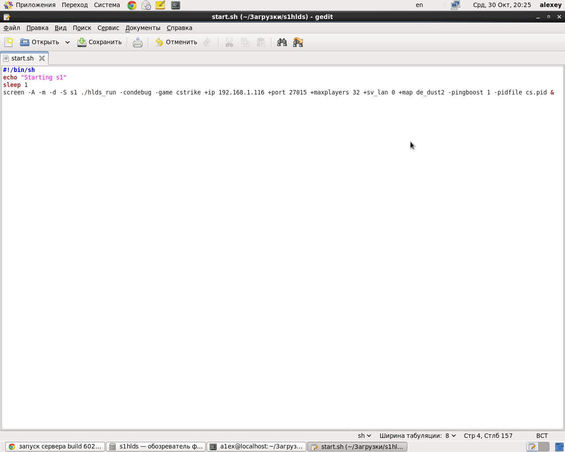
Task: Switch to the a1ex@localhost terminal taskbar window
Action: pos(256,447)
